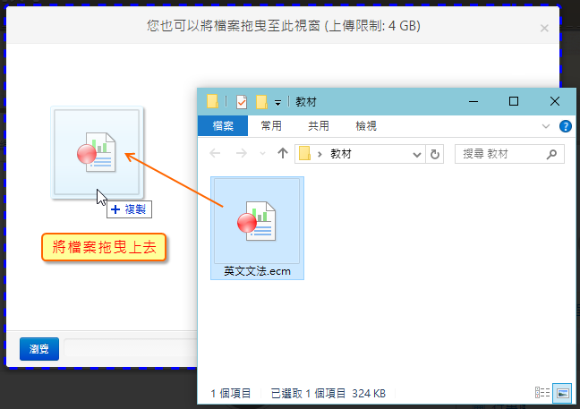Switch to details view layout
The width and height of the screenshot is (580, 409).
pyautogui.click(x=542, y=393)
